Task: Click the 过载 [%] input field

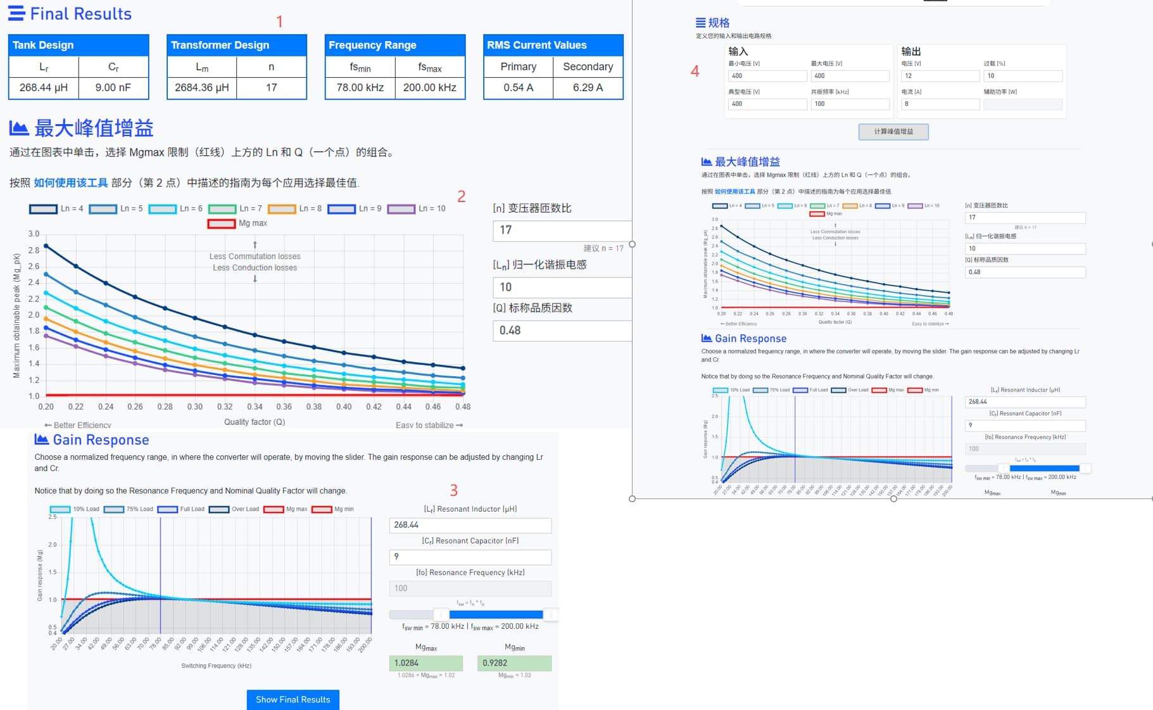Action: (1022, 76)
